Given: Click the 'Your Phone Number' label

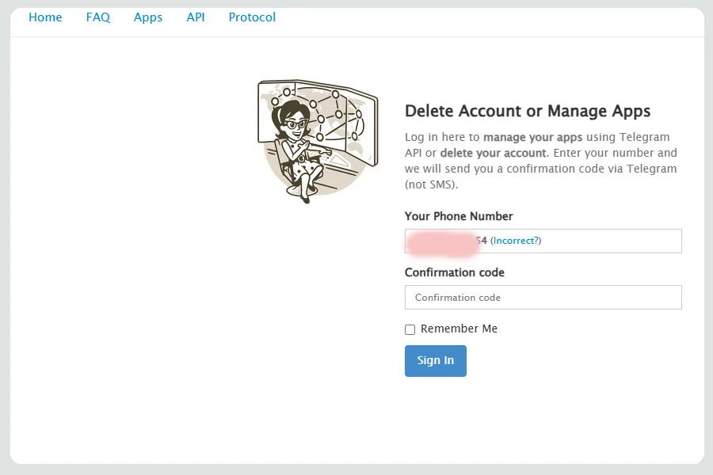Looking at the screenshot, I should (459, 216).
